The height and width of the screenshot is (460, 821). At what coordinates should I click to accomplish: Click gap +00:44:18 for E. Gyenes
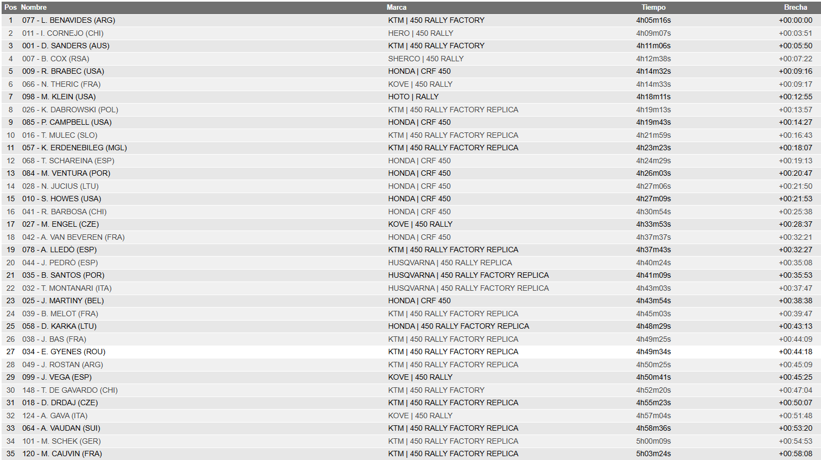tap(795, 352)
